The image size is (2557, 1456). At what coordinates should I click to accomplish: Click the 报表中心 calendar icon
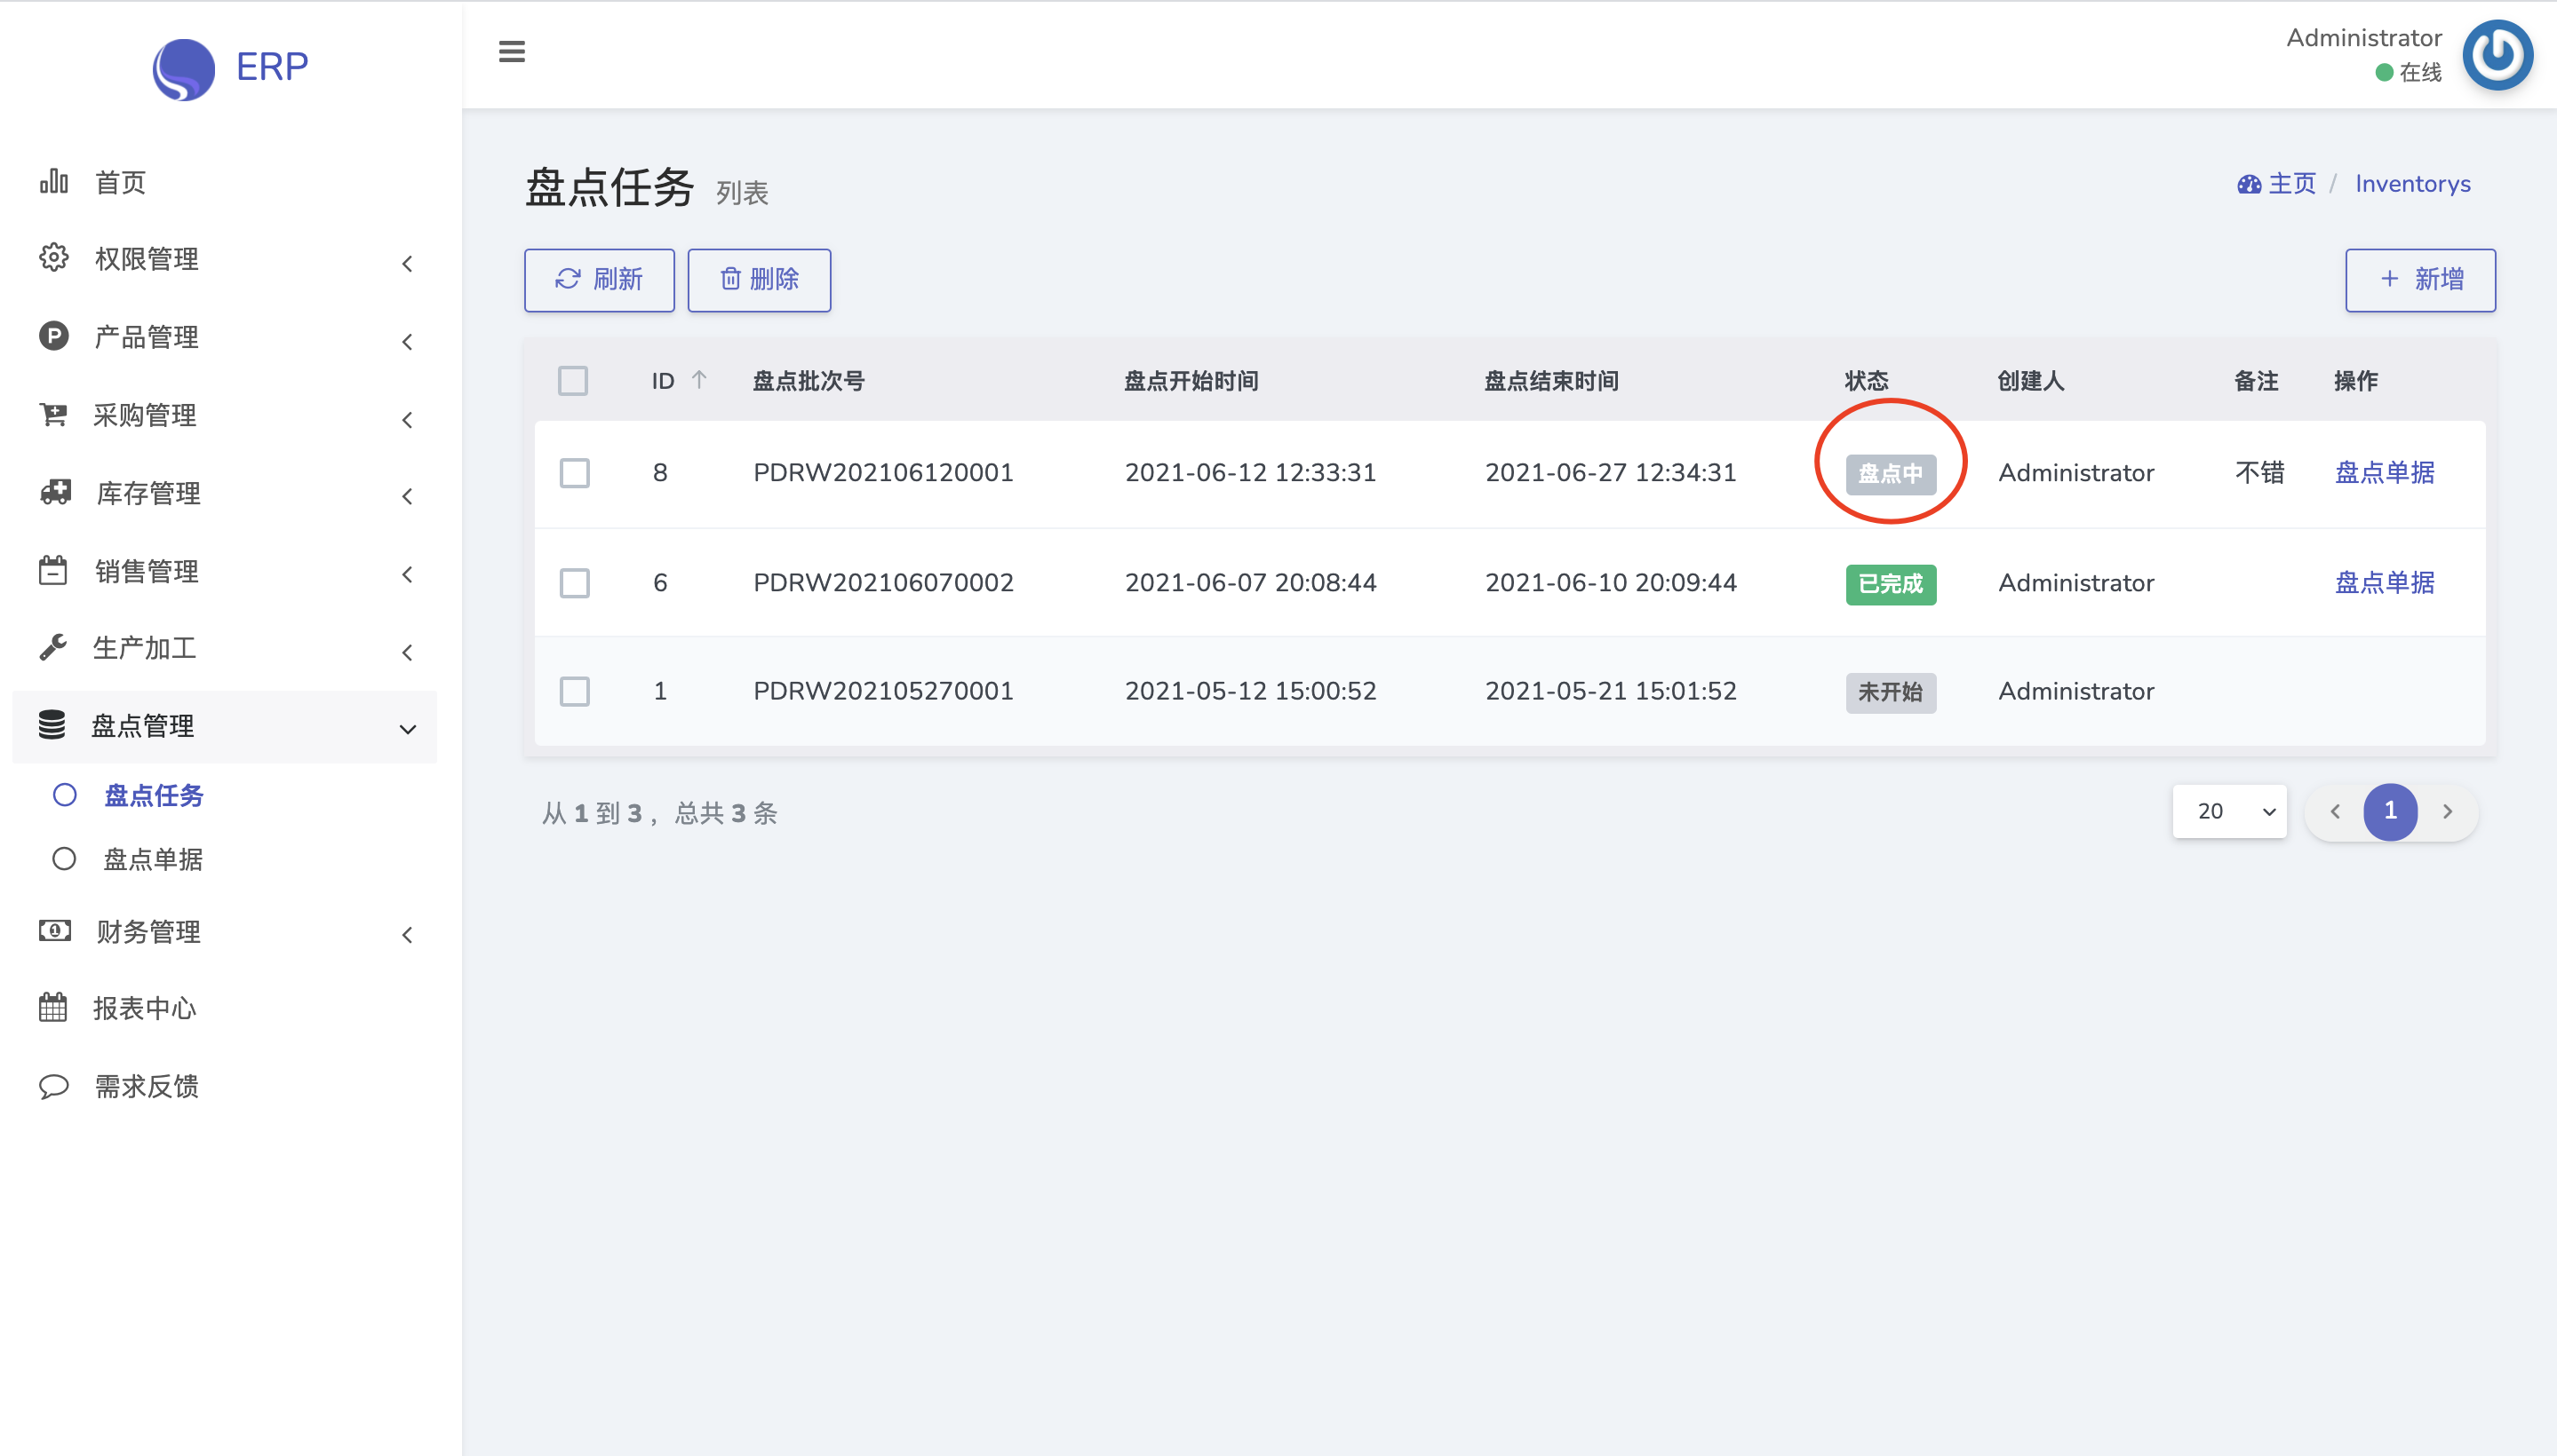(54, 1007)
